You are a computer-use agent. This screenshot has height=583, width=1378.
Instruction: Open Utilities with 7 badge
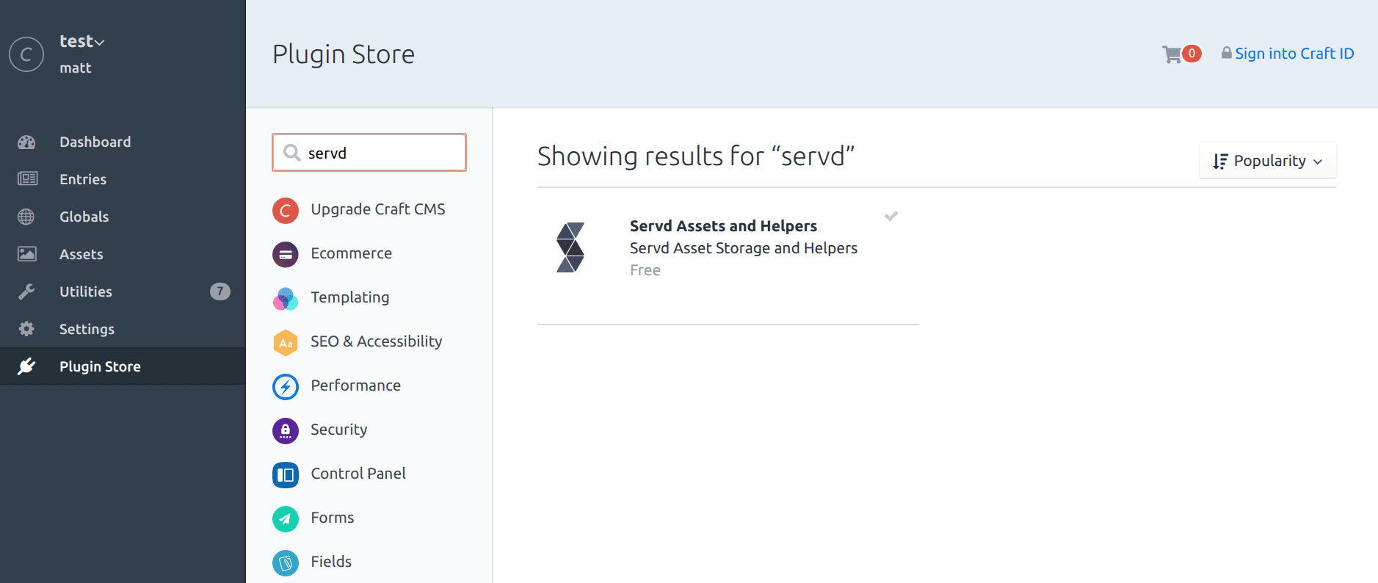(x=86, y=292)
